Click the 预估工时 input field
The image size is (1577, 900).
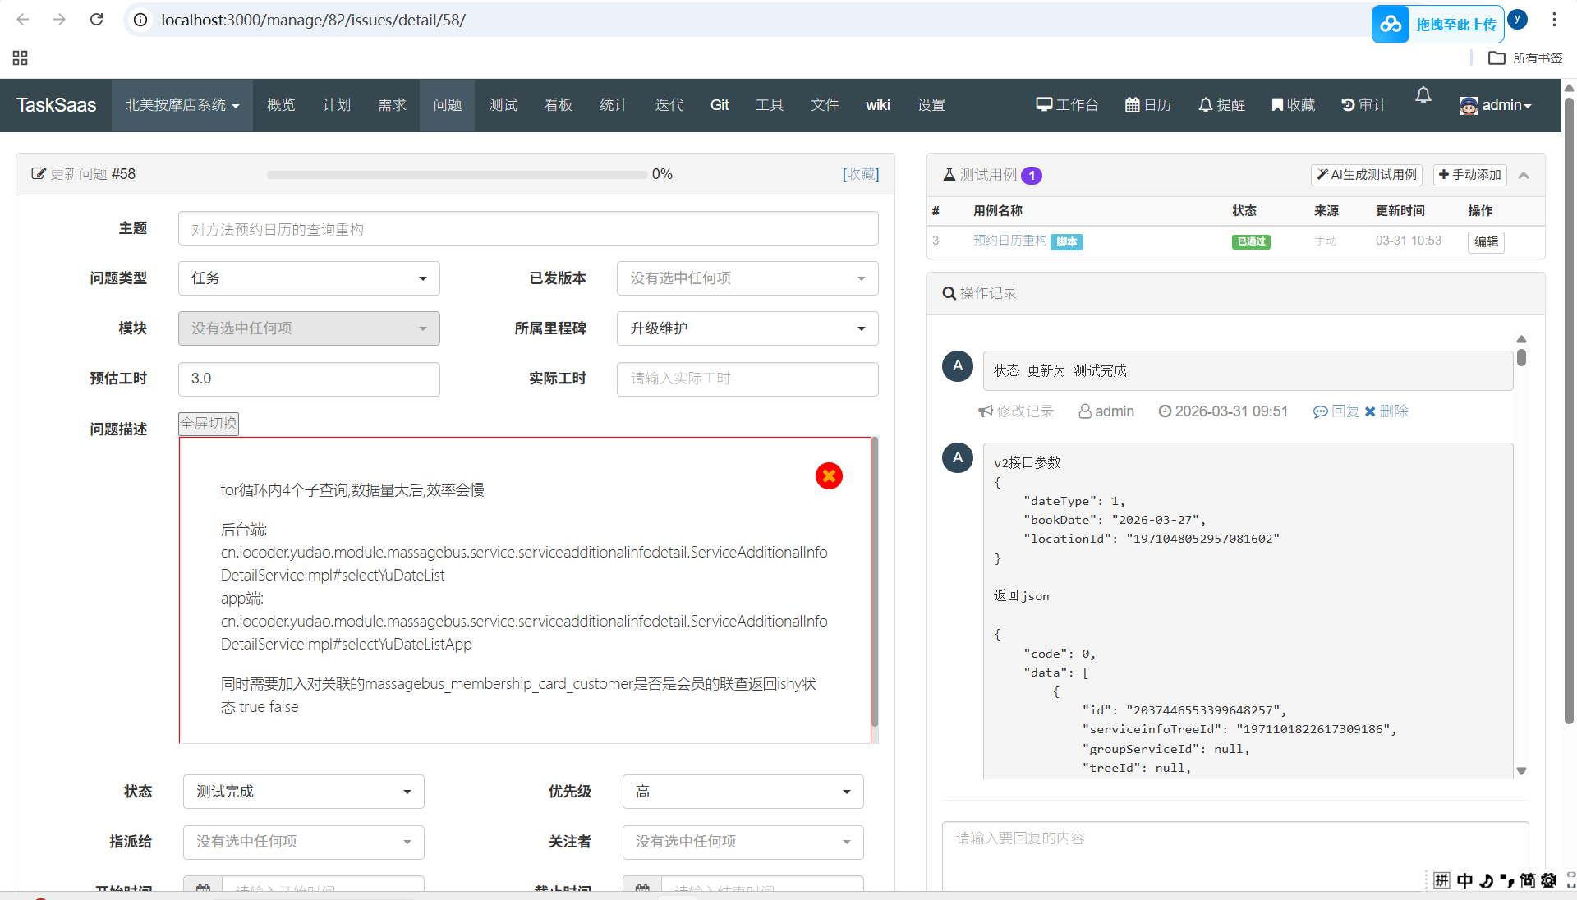309,379
